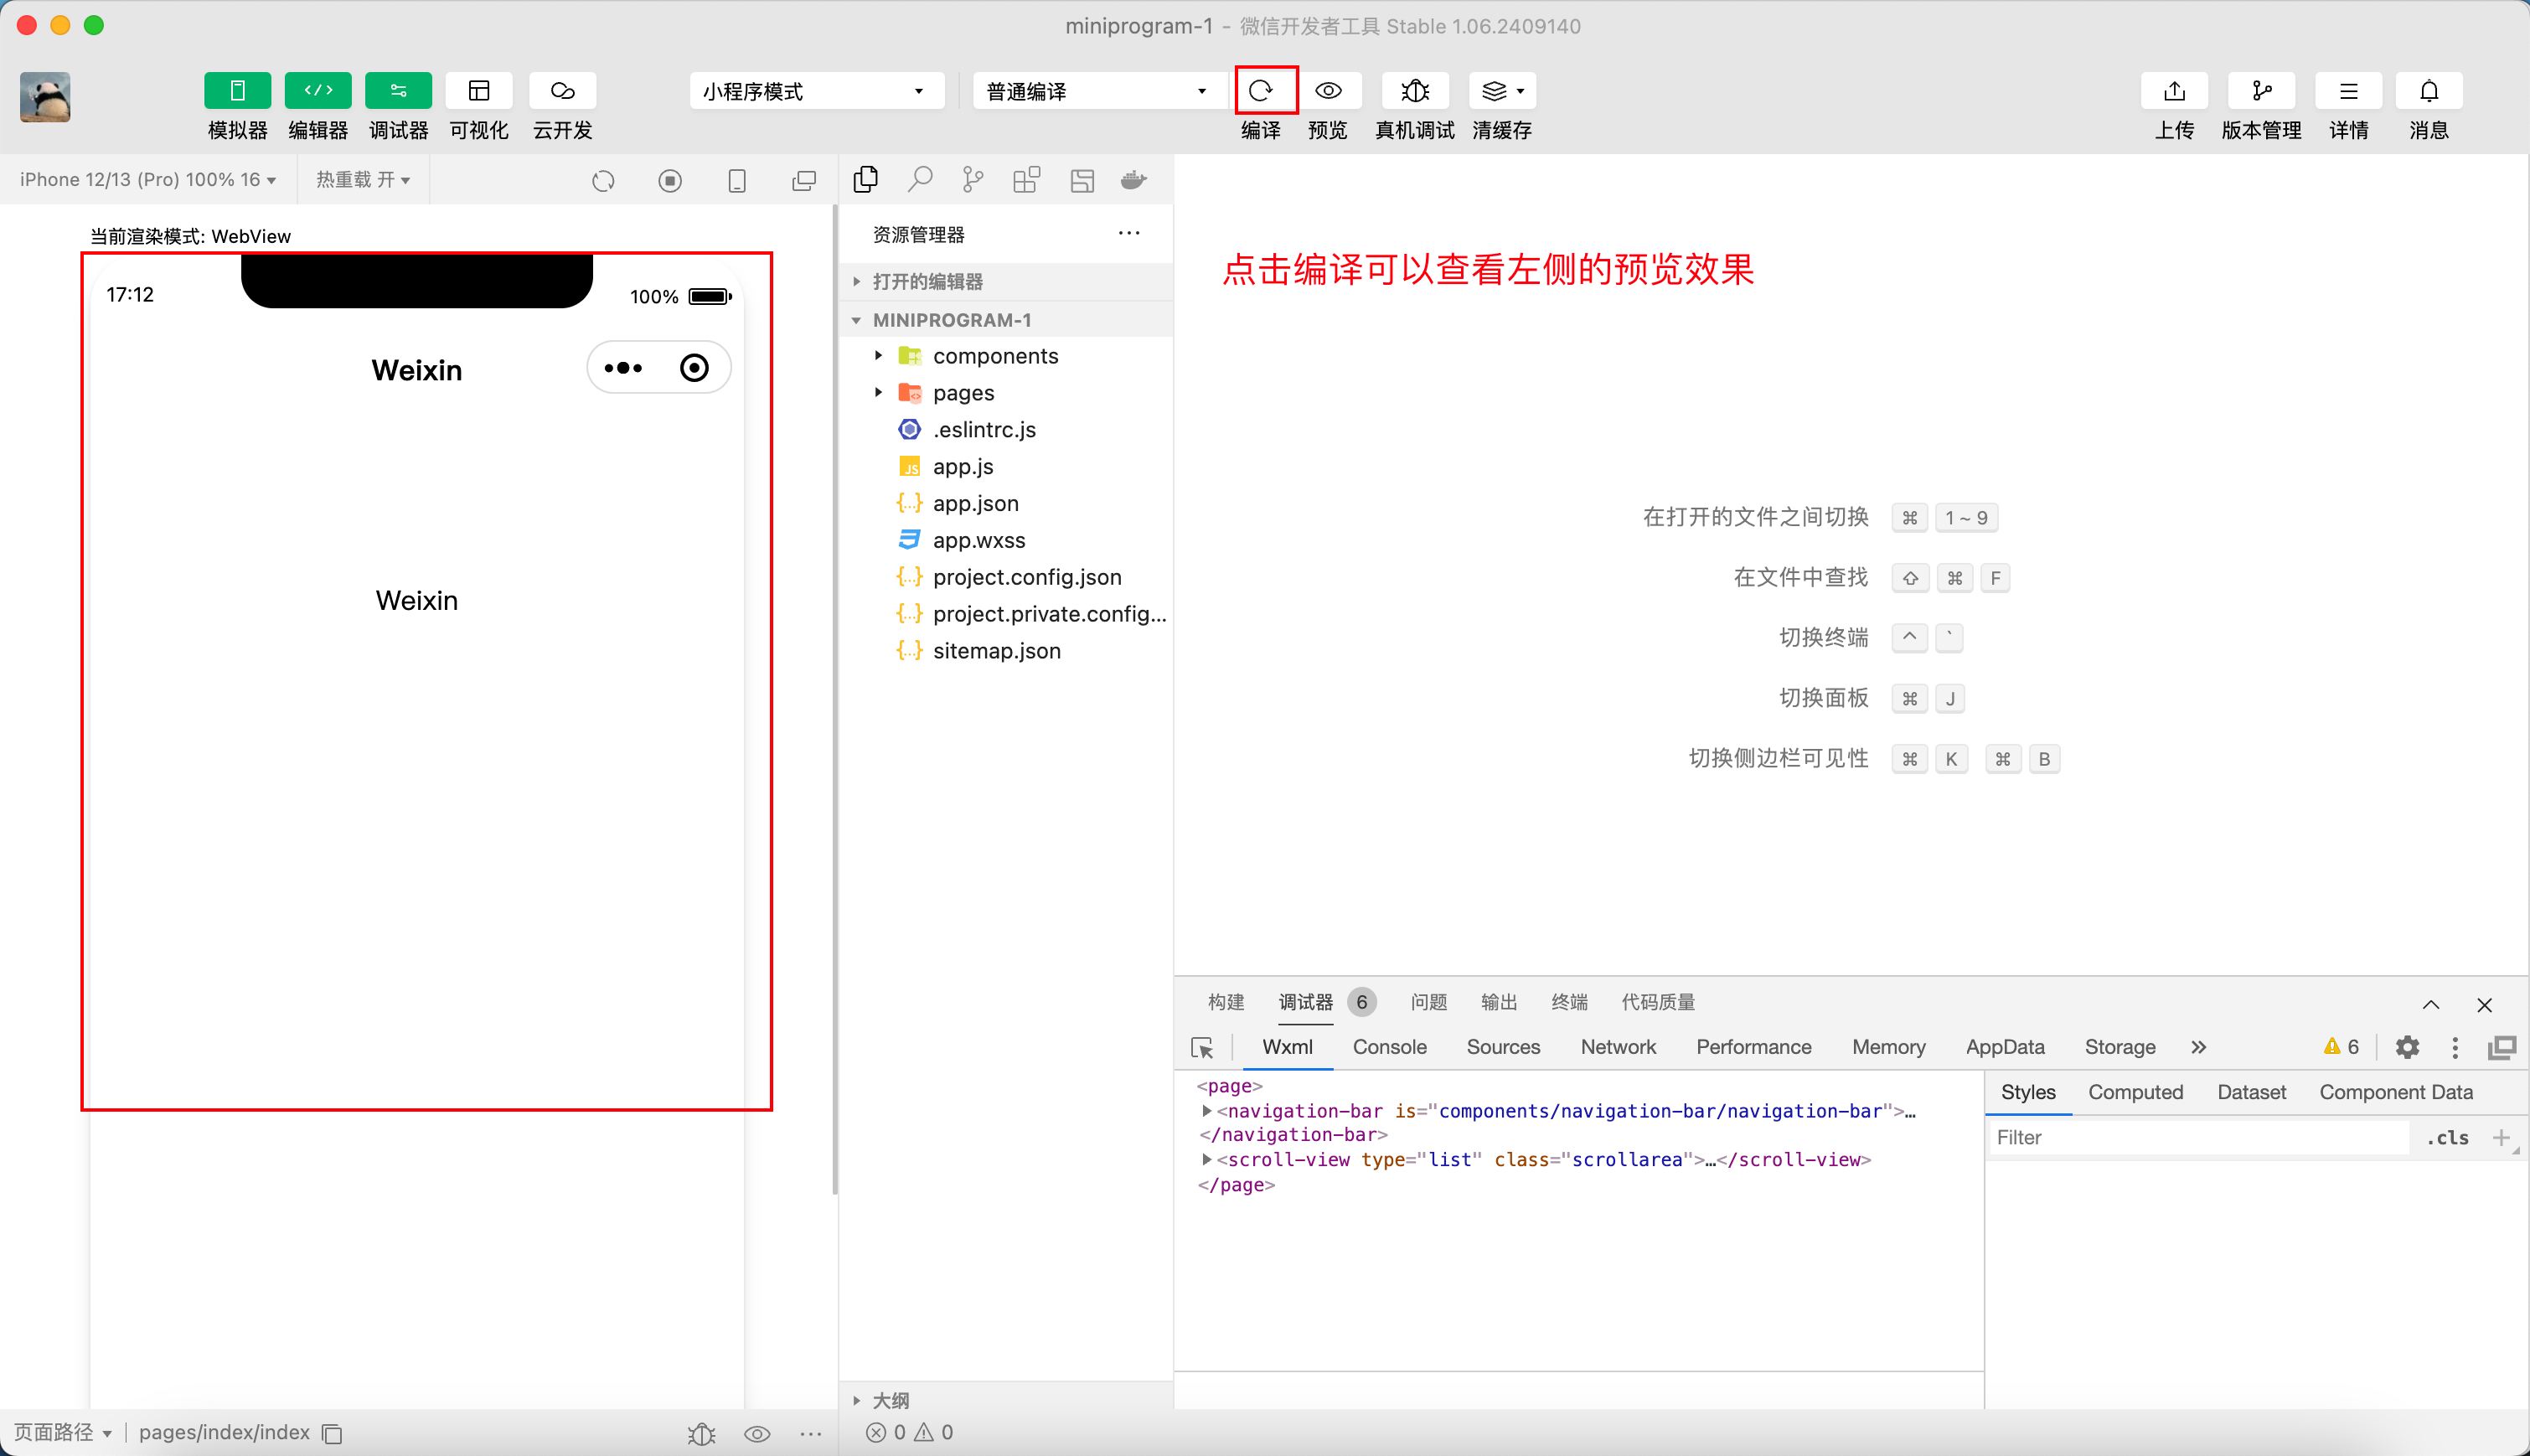Click the element inspector arrow icon
Screen dimensions: 2530x1456
[1202, 1047]
